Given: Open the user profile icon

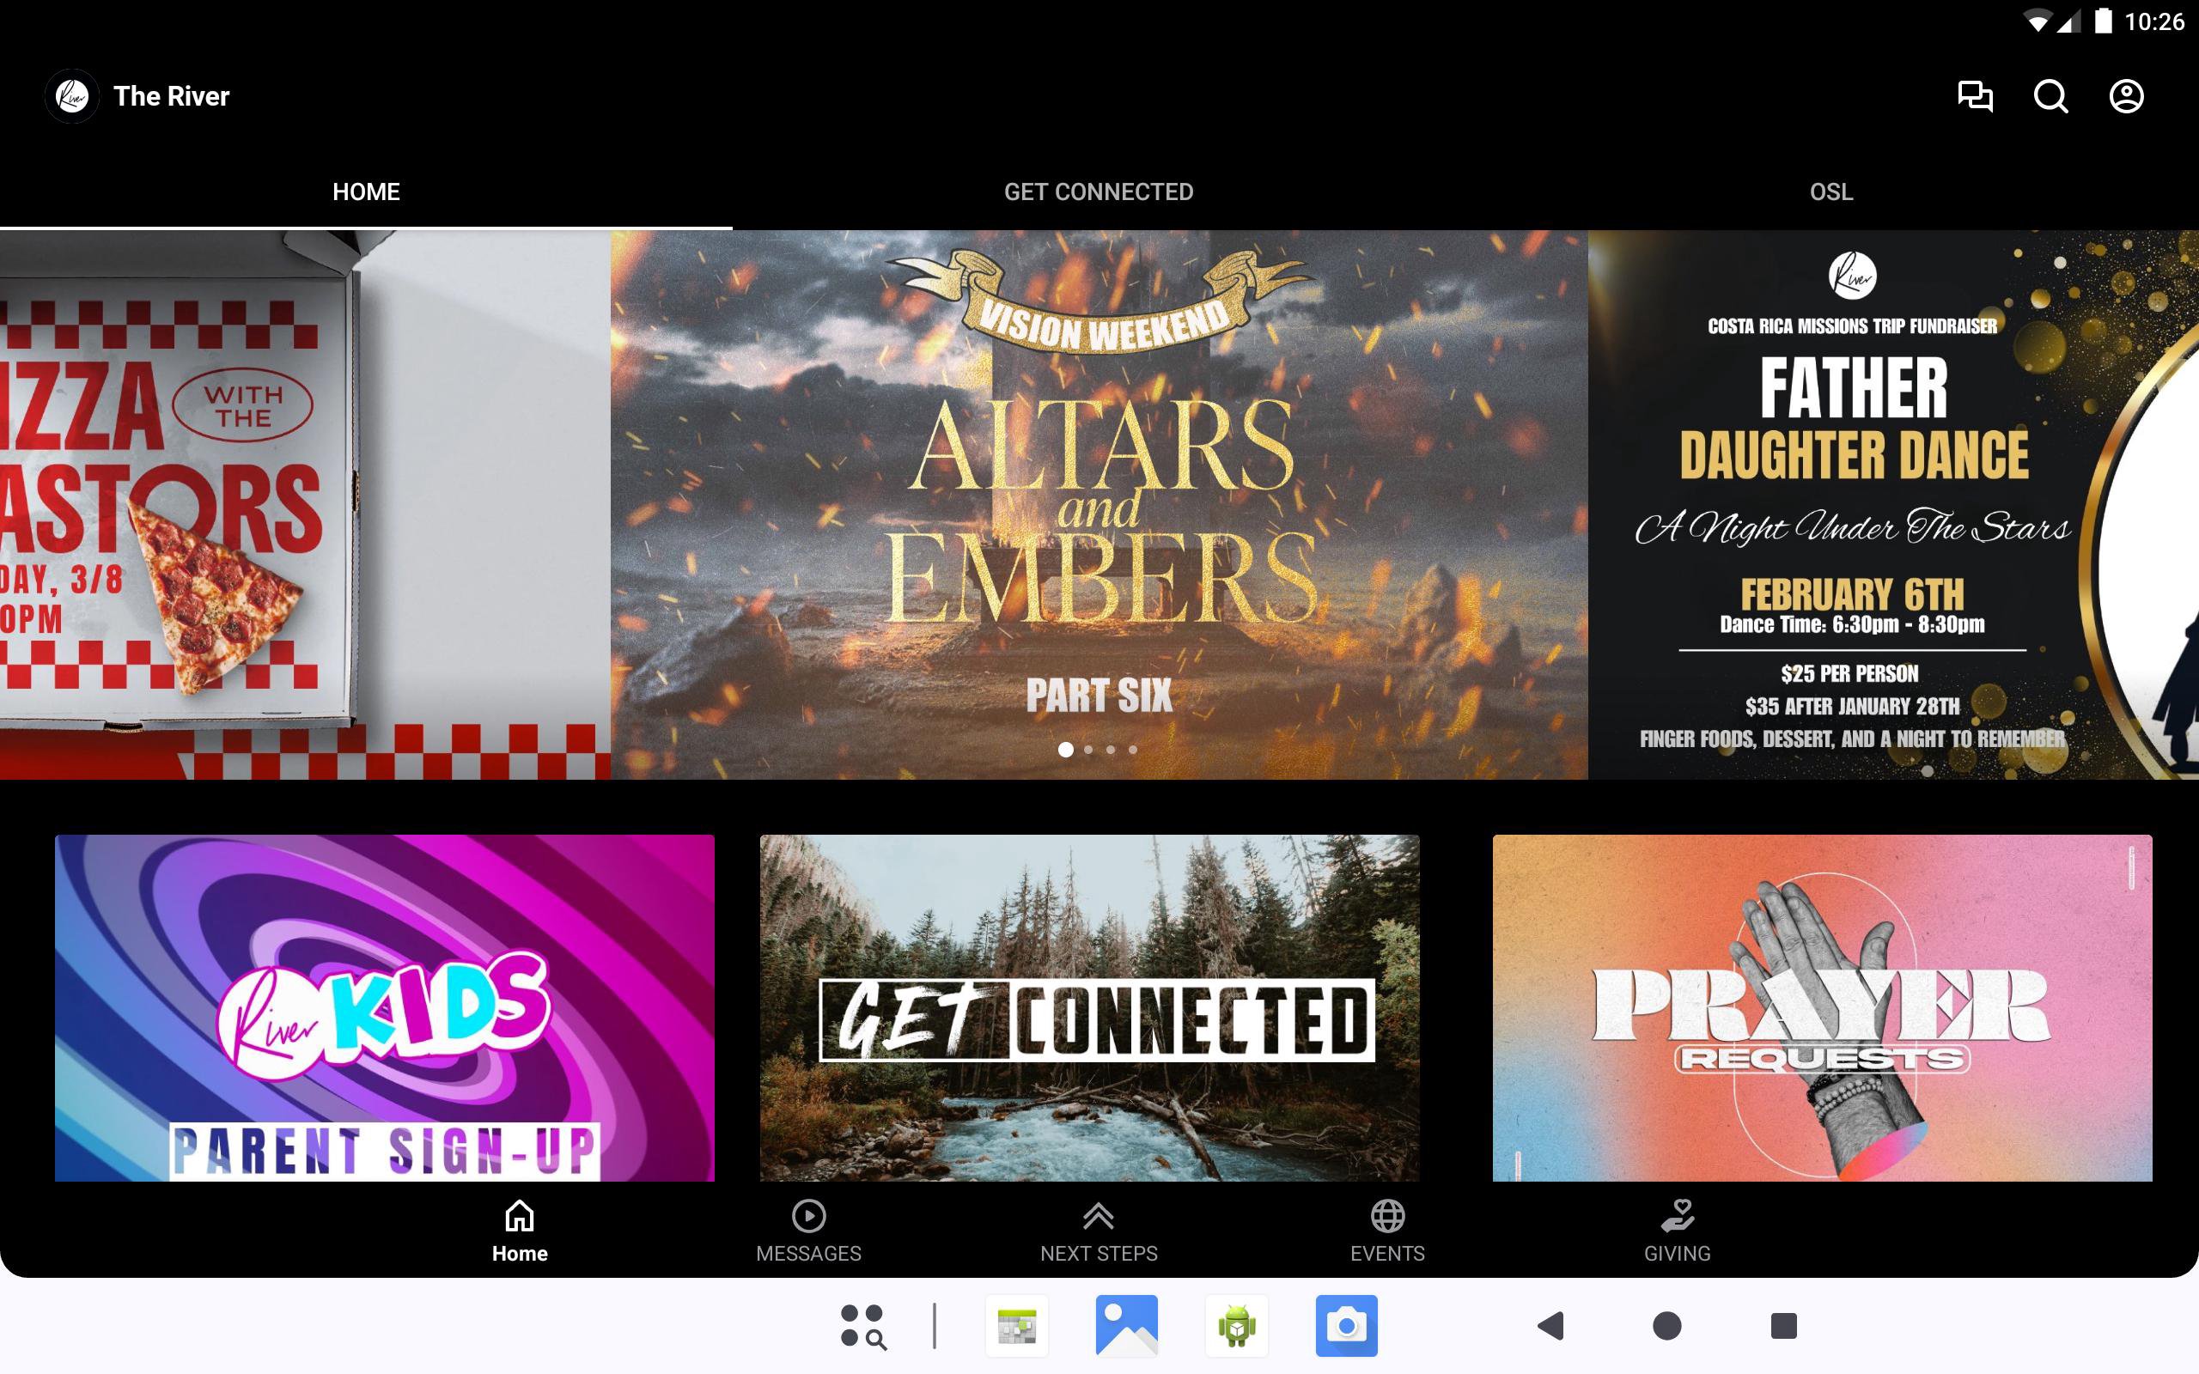Looking at the screenshot, I should point(2125,96).
